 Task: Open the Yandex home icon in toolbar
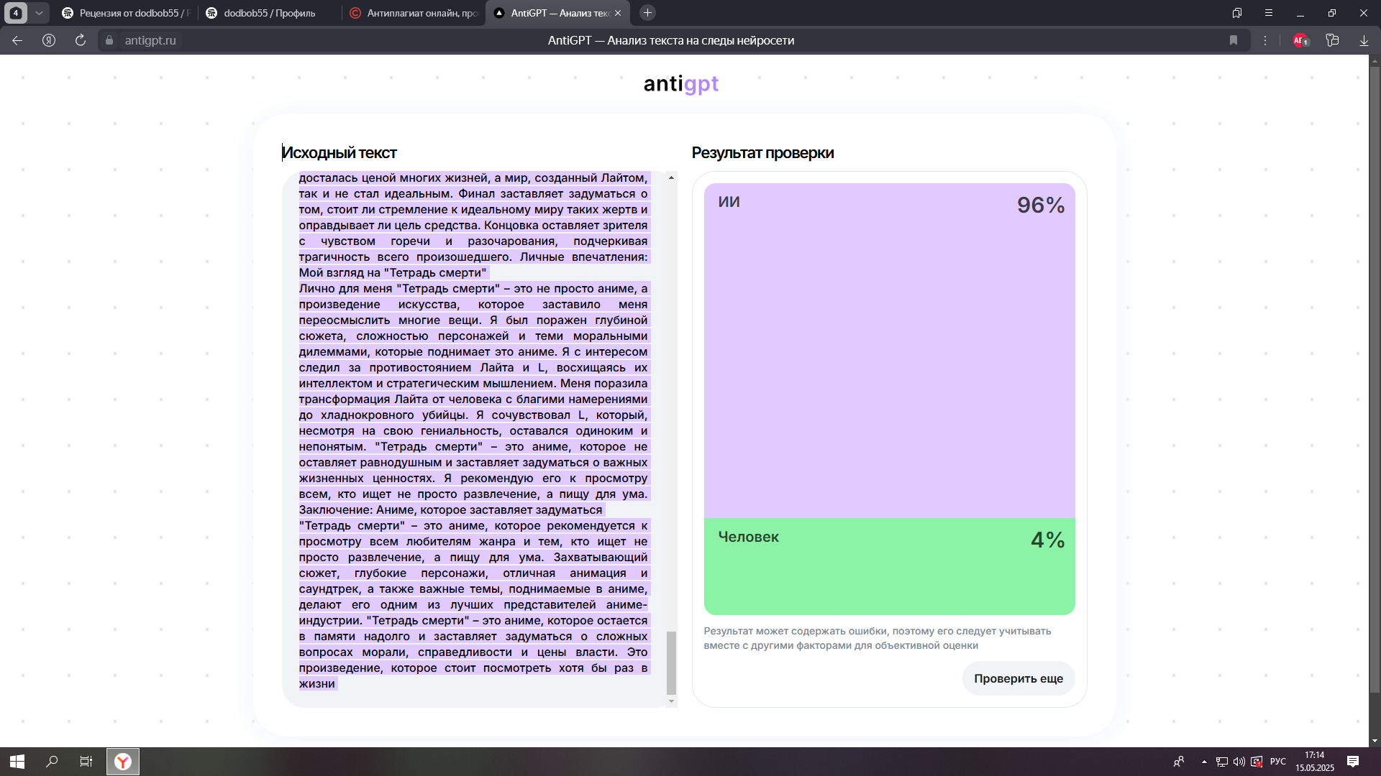[49, 40]
